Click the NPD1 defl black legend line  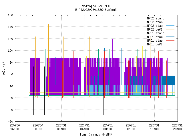[170, 44]
